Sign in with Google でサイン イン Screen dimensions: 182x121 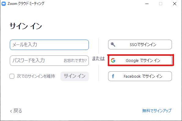pyautogui.click(x=140, y=60)
